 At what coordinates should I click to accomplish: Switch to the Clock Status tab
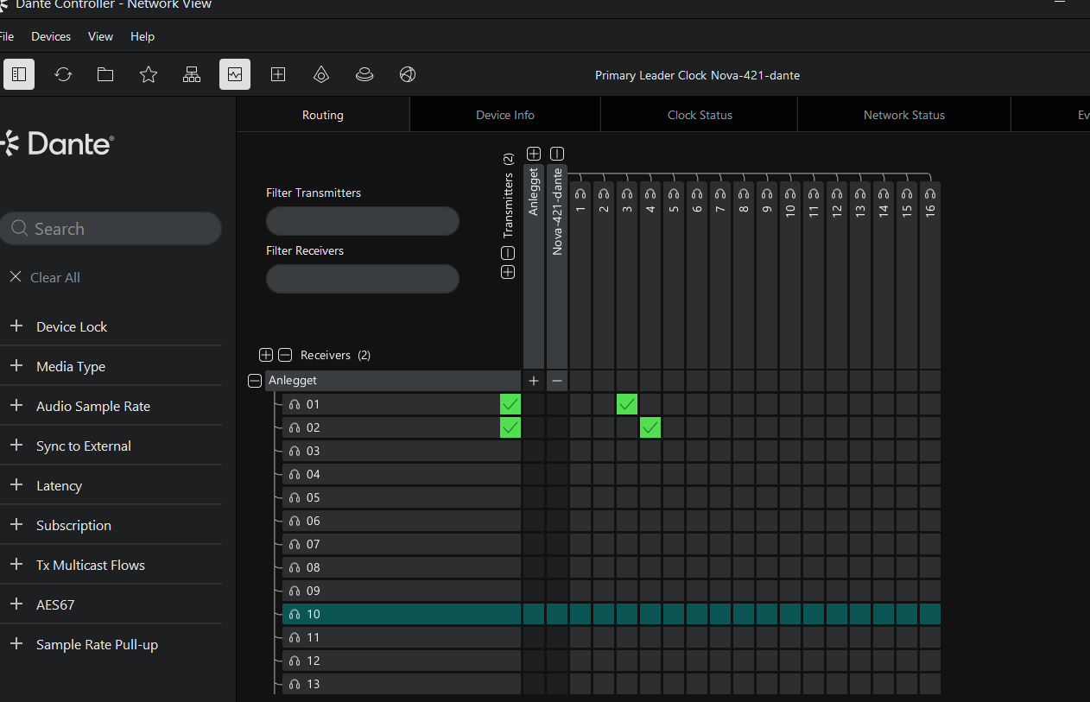coord(700,115)
